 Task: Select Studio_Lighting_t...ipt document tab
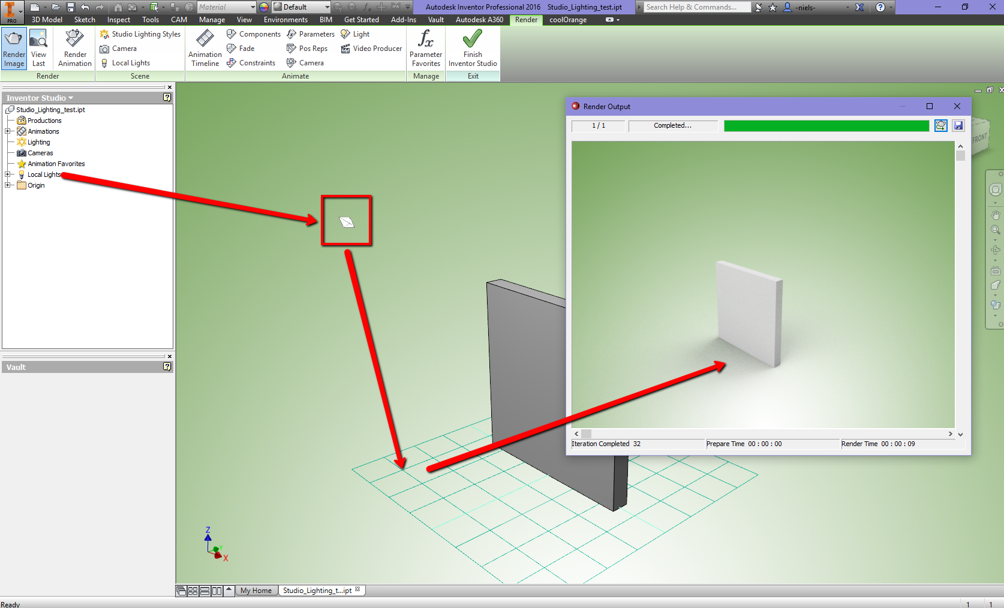click(321, 591)
